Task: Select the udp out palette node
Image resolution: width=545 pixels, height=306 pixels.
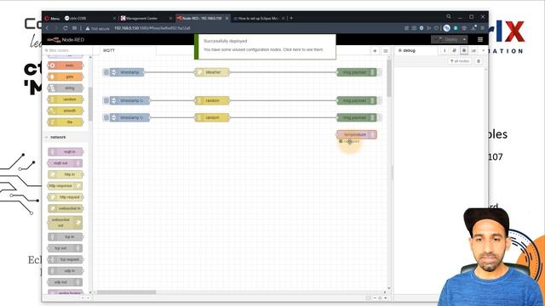Action: tap(65, 282)
